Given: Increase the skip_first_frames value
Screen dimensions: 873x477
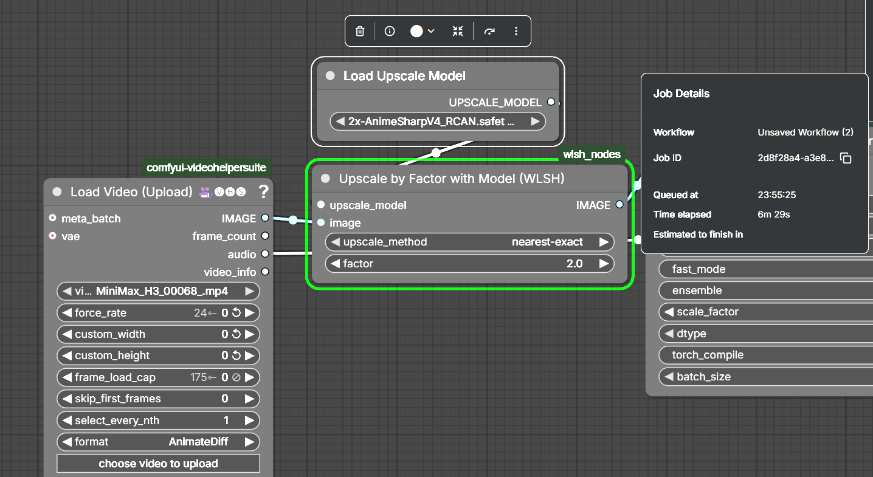Looking at the screenshot, I should tap(249, 399).
